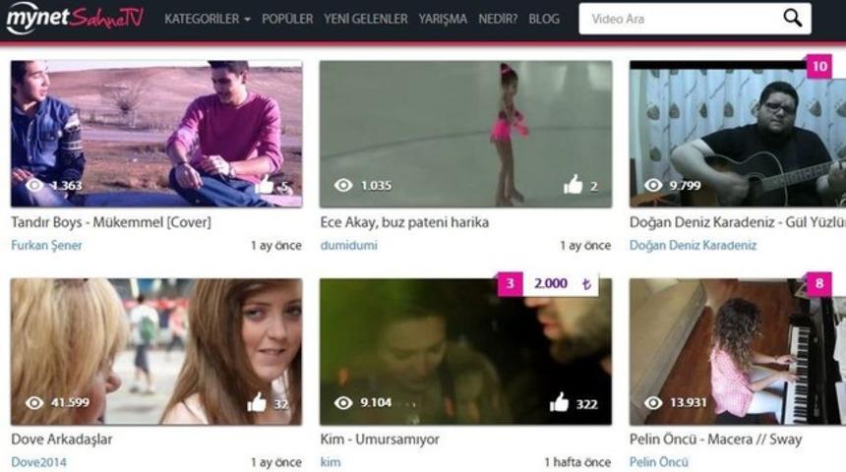Click pink rank badge 3 on Kim video
The width and height of the screenshot is (846, 472).
[510, 284]
